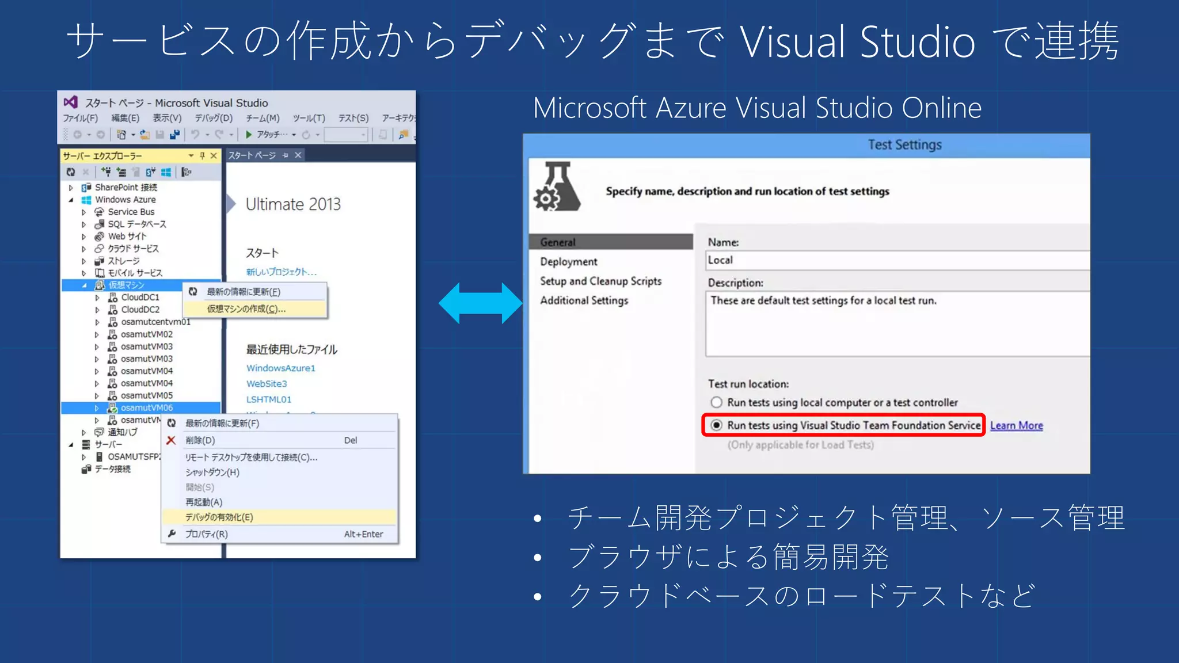Open the dropdown next to Attach button
This screenshot has width=1179, height=663.
294,135
